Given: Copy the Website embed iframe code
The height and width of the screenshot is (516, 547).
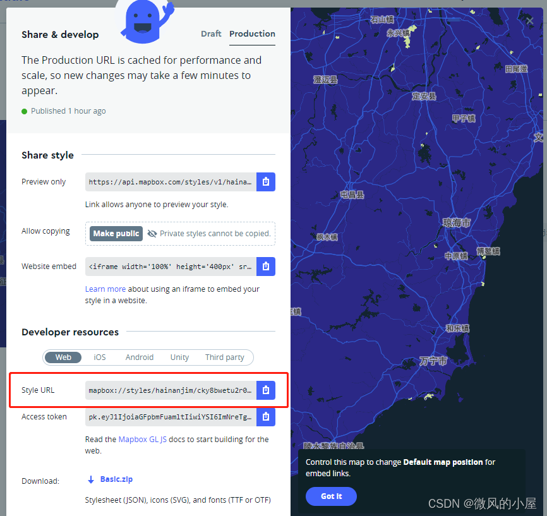Looking at the screenshot, I should pyautogui.click(x=265, y=267).
